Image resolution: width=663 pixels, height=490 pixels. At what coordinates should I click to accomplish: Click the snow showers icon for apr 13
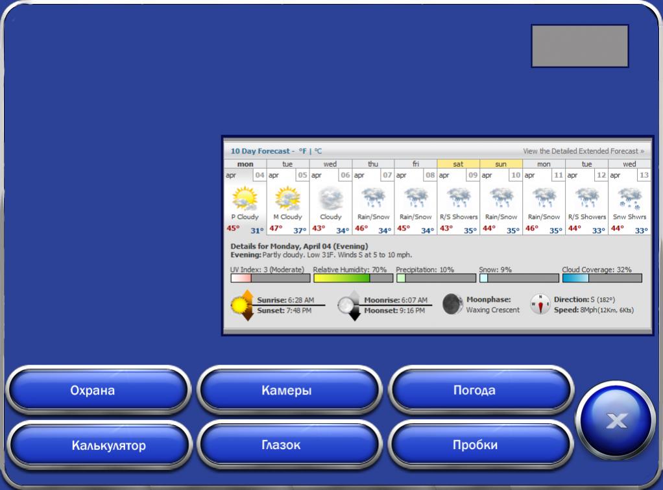629,198
